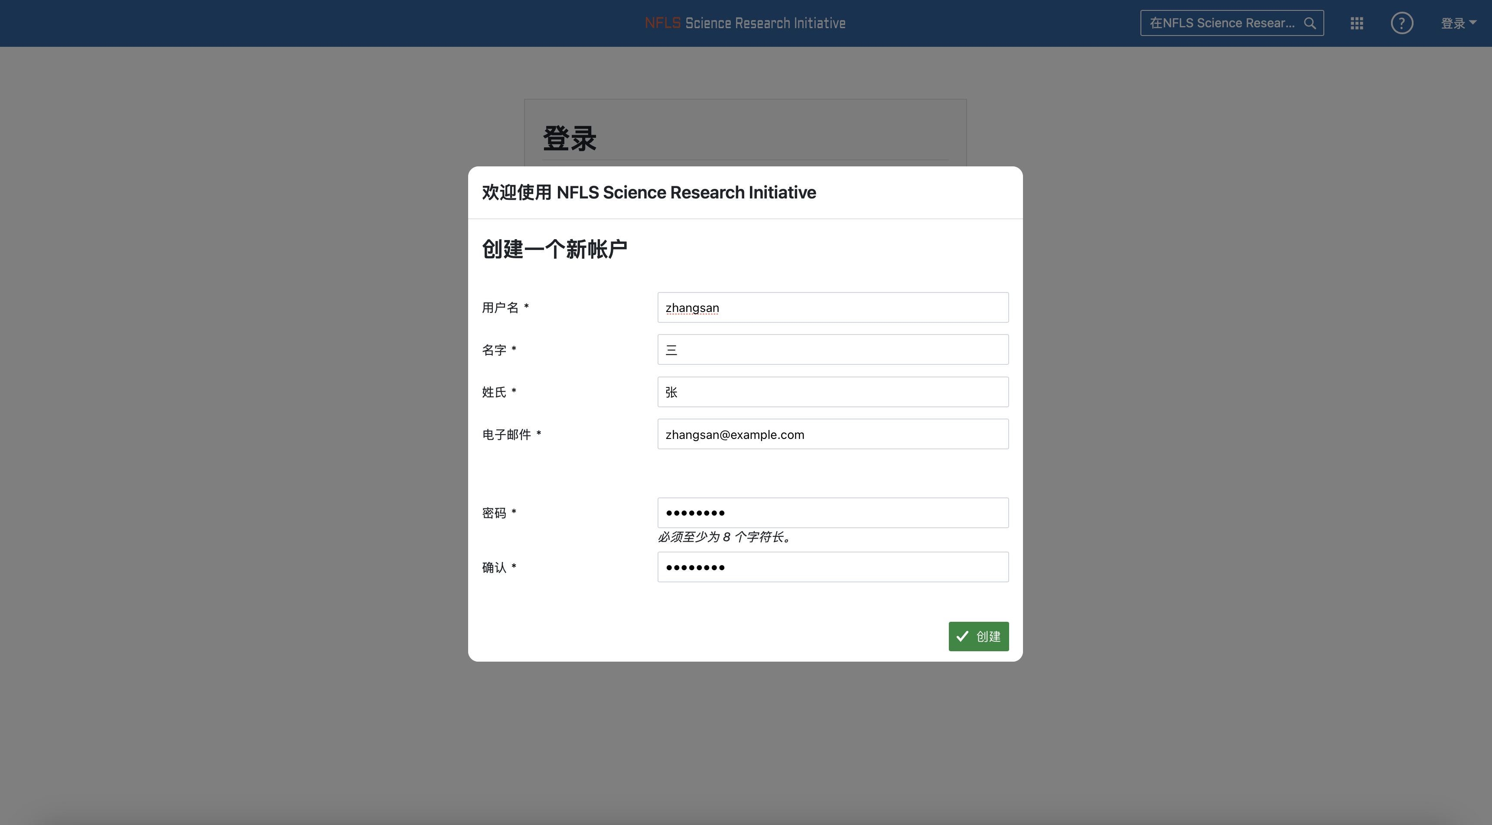Click the 电子邮件 input field
1492x825 pixels.
[832, 434]
